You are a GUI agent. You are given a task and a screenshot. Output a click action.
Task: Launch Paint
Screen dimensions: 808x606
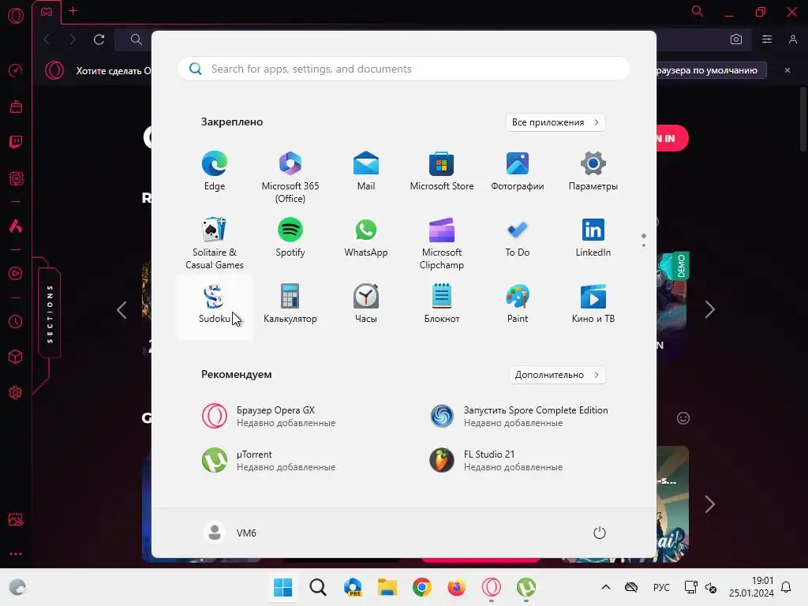click(518, 304)
